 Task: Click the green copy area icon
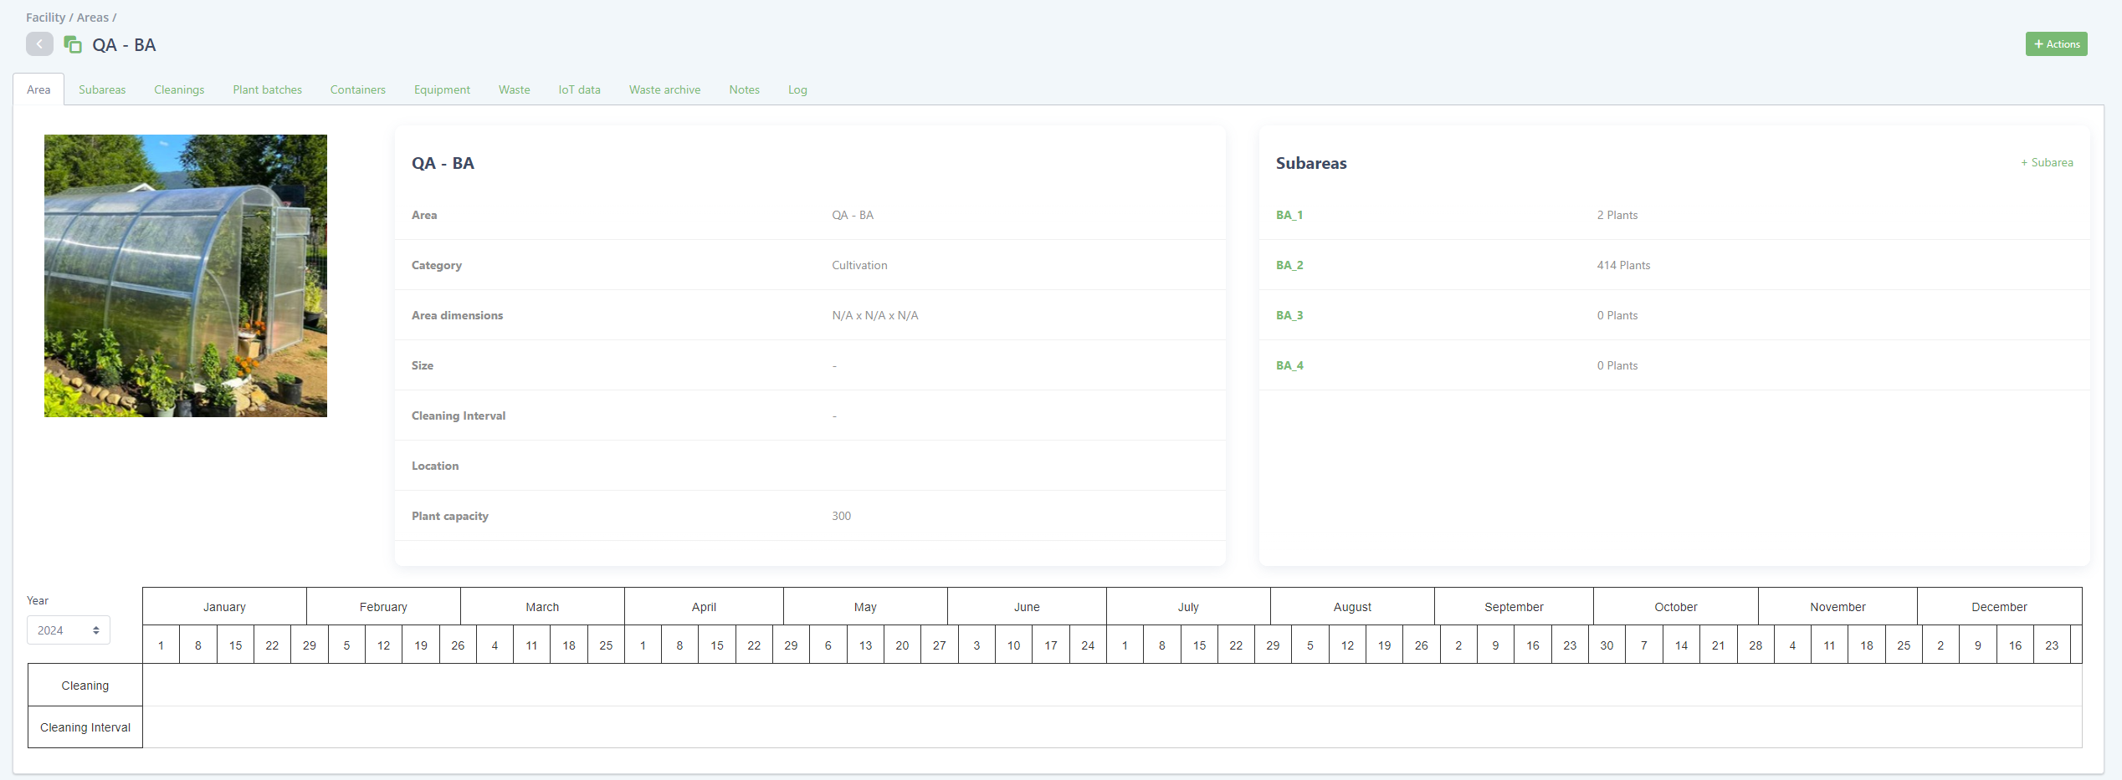point(73,44)
